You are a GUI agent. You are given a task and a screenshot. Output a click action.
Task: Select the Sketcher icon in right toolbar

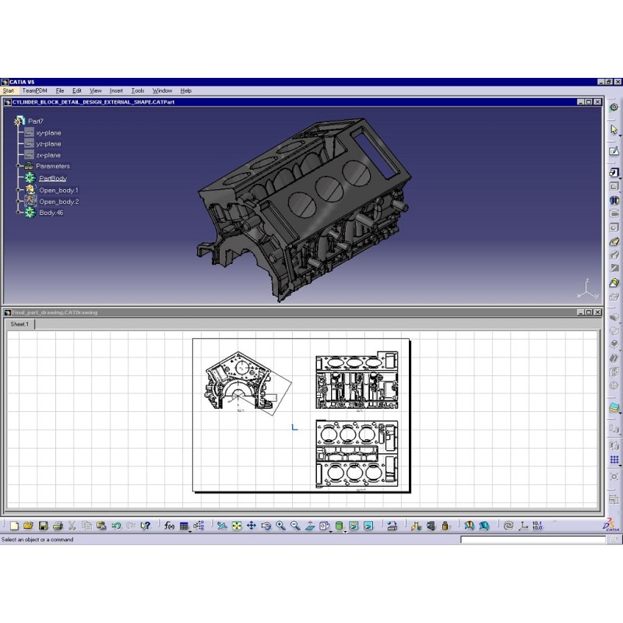614,151
